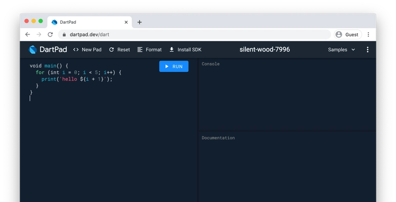Click the New Pad code brackets icon
The width and height of the screenshot is (396, 202).
(76, 49)
